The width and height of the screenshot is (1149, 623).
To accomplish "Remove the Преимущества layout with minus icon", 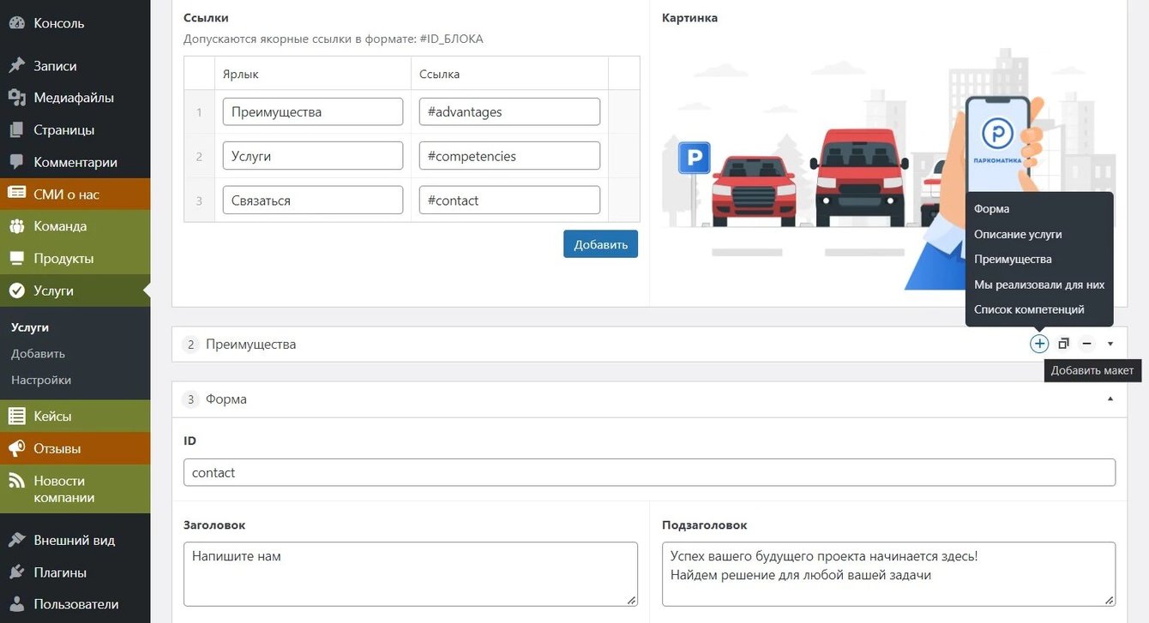I will (x=1086, y=344).
